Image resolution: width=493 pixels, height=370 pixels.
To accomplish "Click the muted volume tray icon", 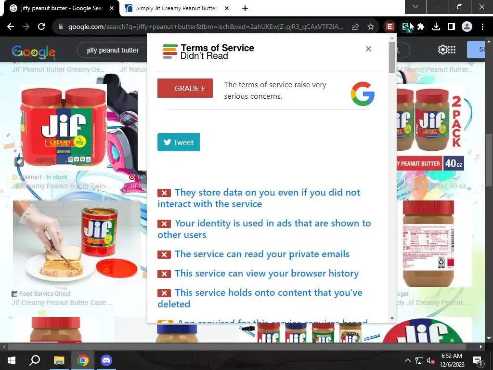I will (x=431, y=361).
